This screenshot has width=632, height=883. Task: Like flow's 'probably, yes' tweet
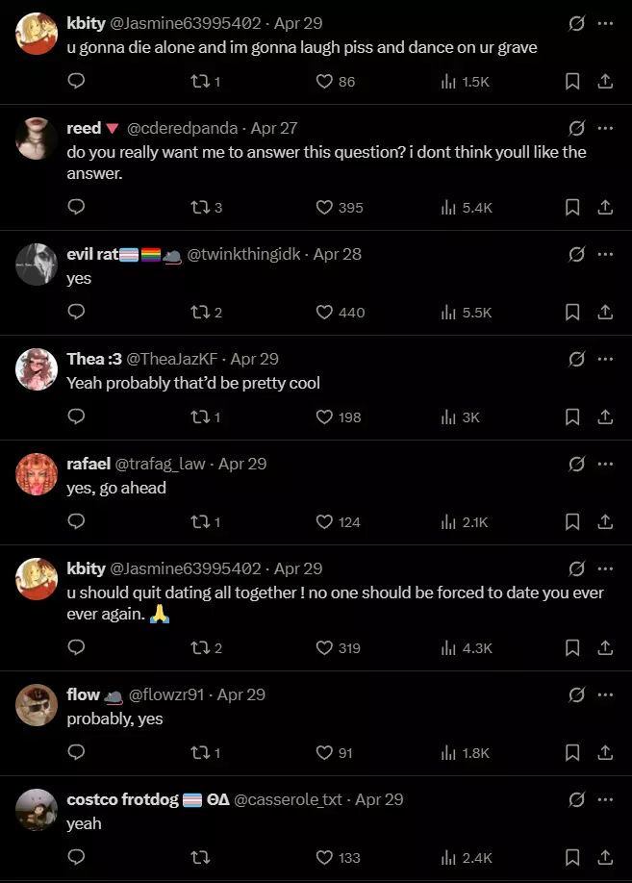324,752
